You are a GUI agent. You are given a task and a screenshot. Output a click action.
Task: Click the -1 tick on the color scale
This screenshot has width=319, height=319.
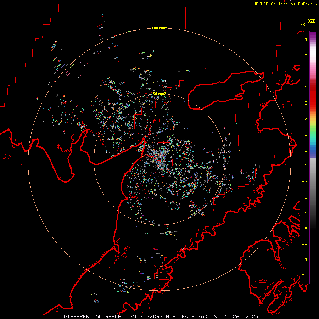coord(304,166)
